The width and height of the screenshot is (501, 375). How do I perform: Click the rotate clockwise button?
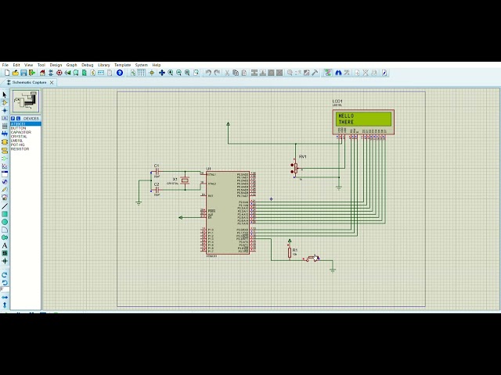5,275
